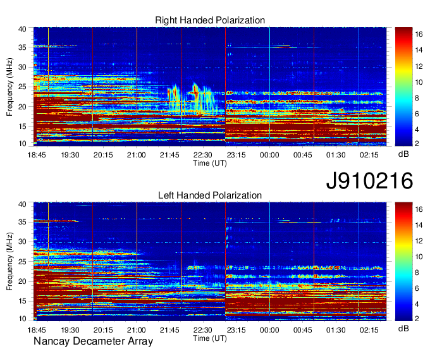Click the J910216 observation label
The height and width of the screenshot is (349, 430).
point(369,181)
